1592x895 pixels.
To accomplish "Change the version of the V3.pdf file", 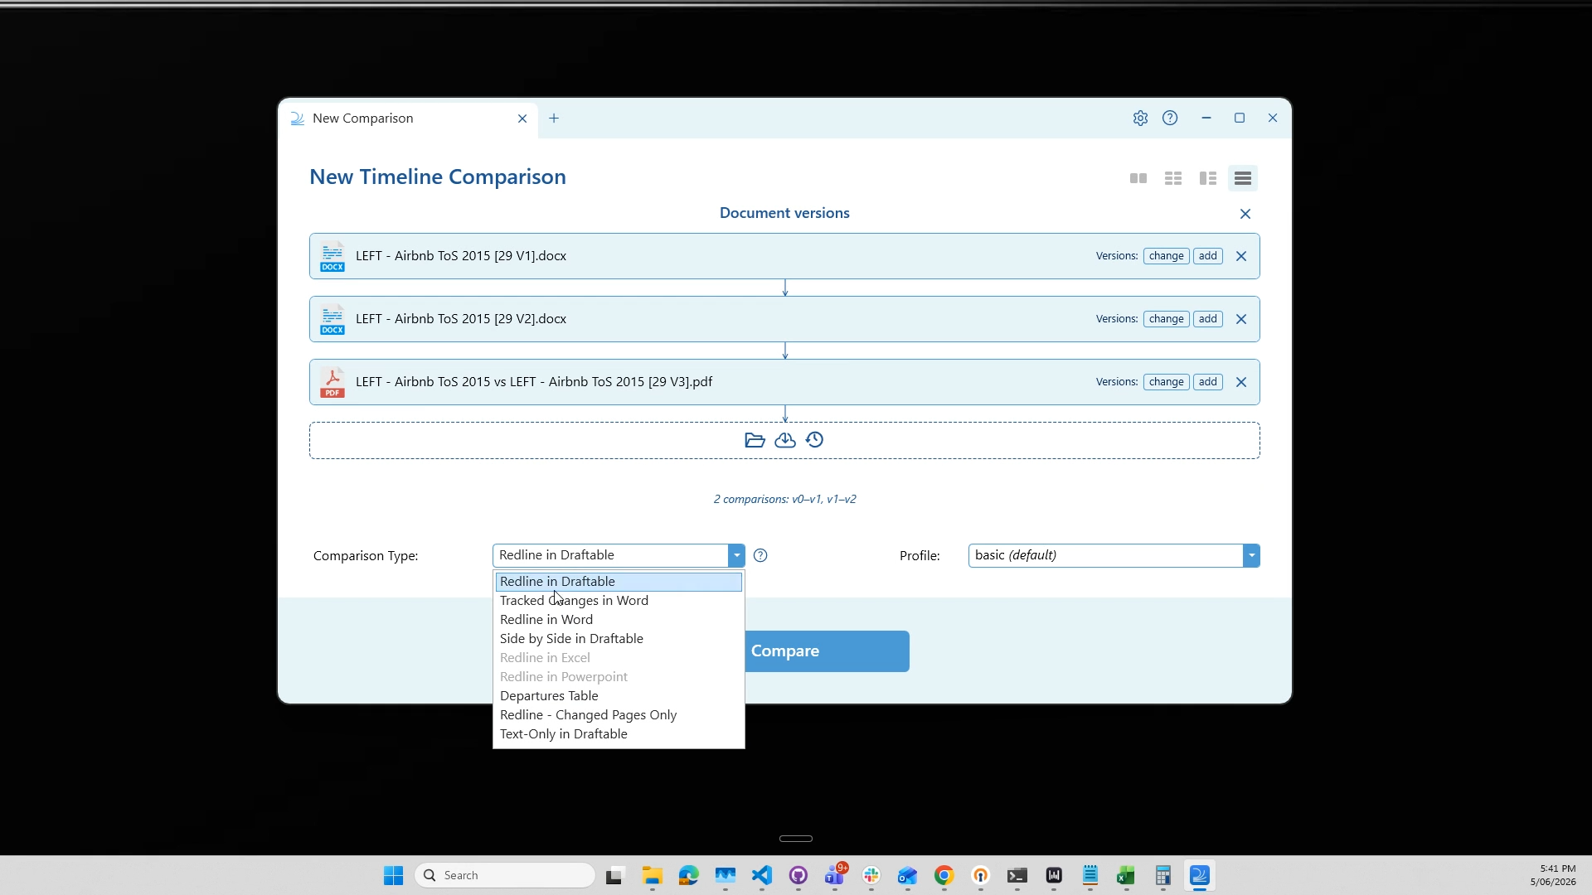I will [x=1166, y=382].
